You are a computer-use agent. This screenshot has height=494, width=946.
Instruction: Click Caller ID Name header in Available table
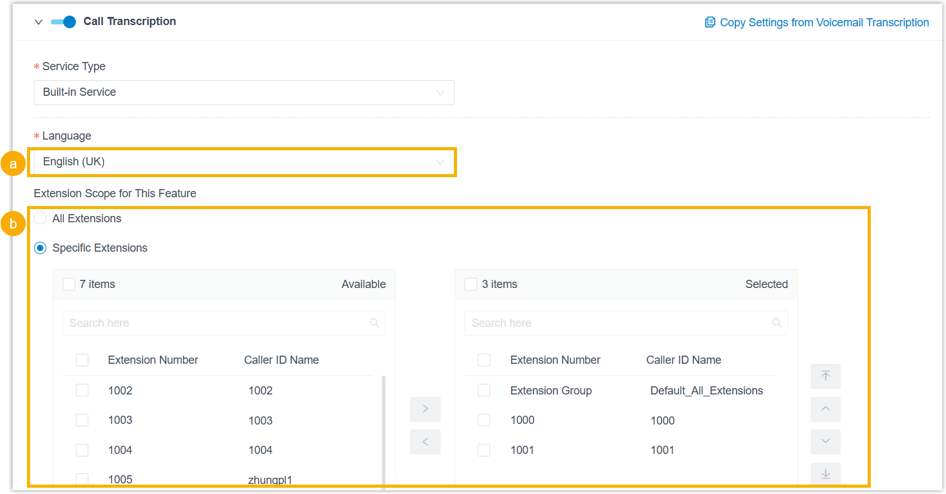pyautogui.click(x=281, y=360)
